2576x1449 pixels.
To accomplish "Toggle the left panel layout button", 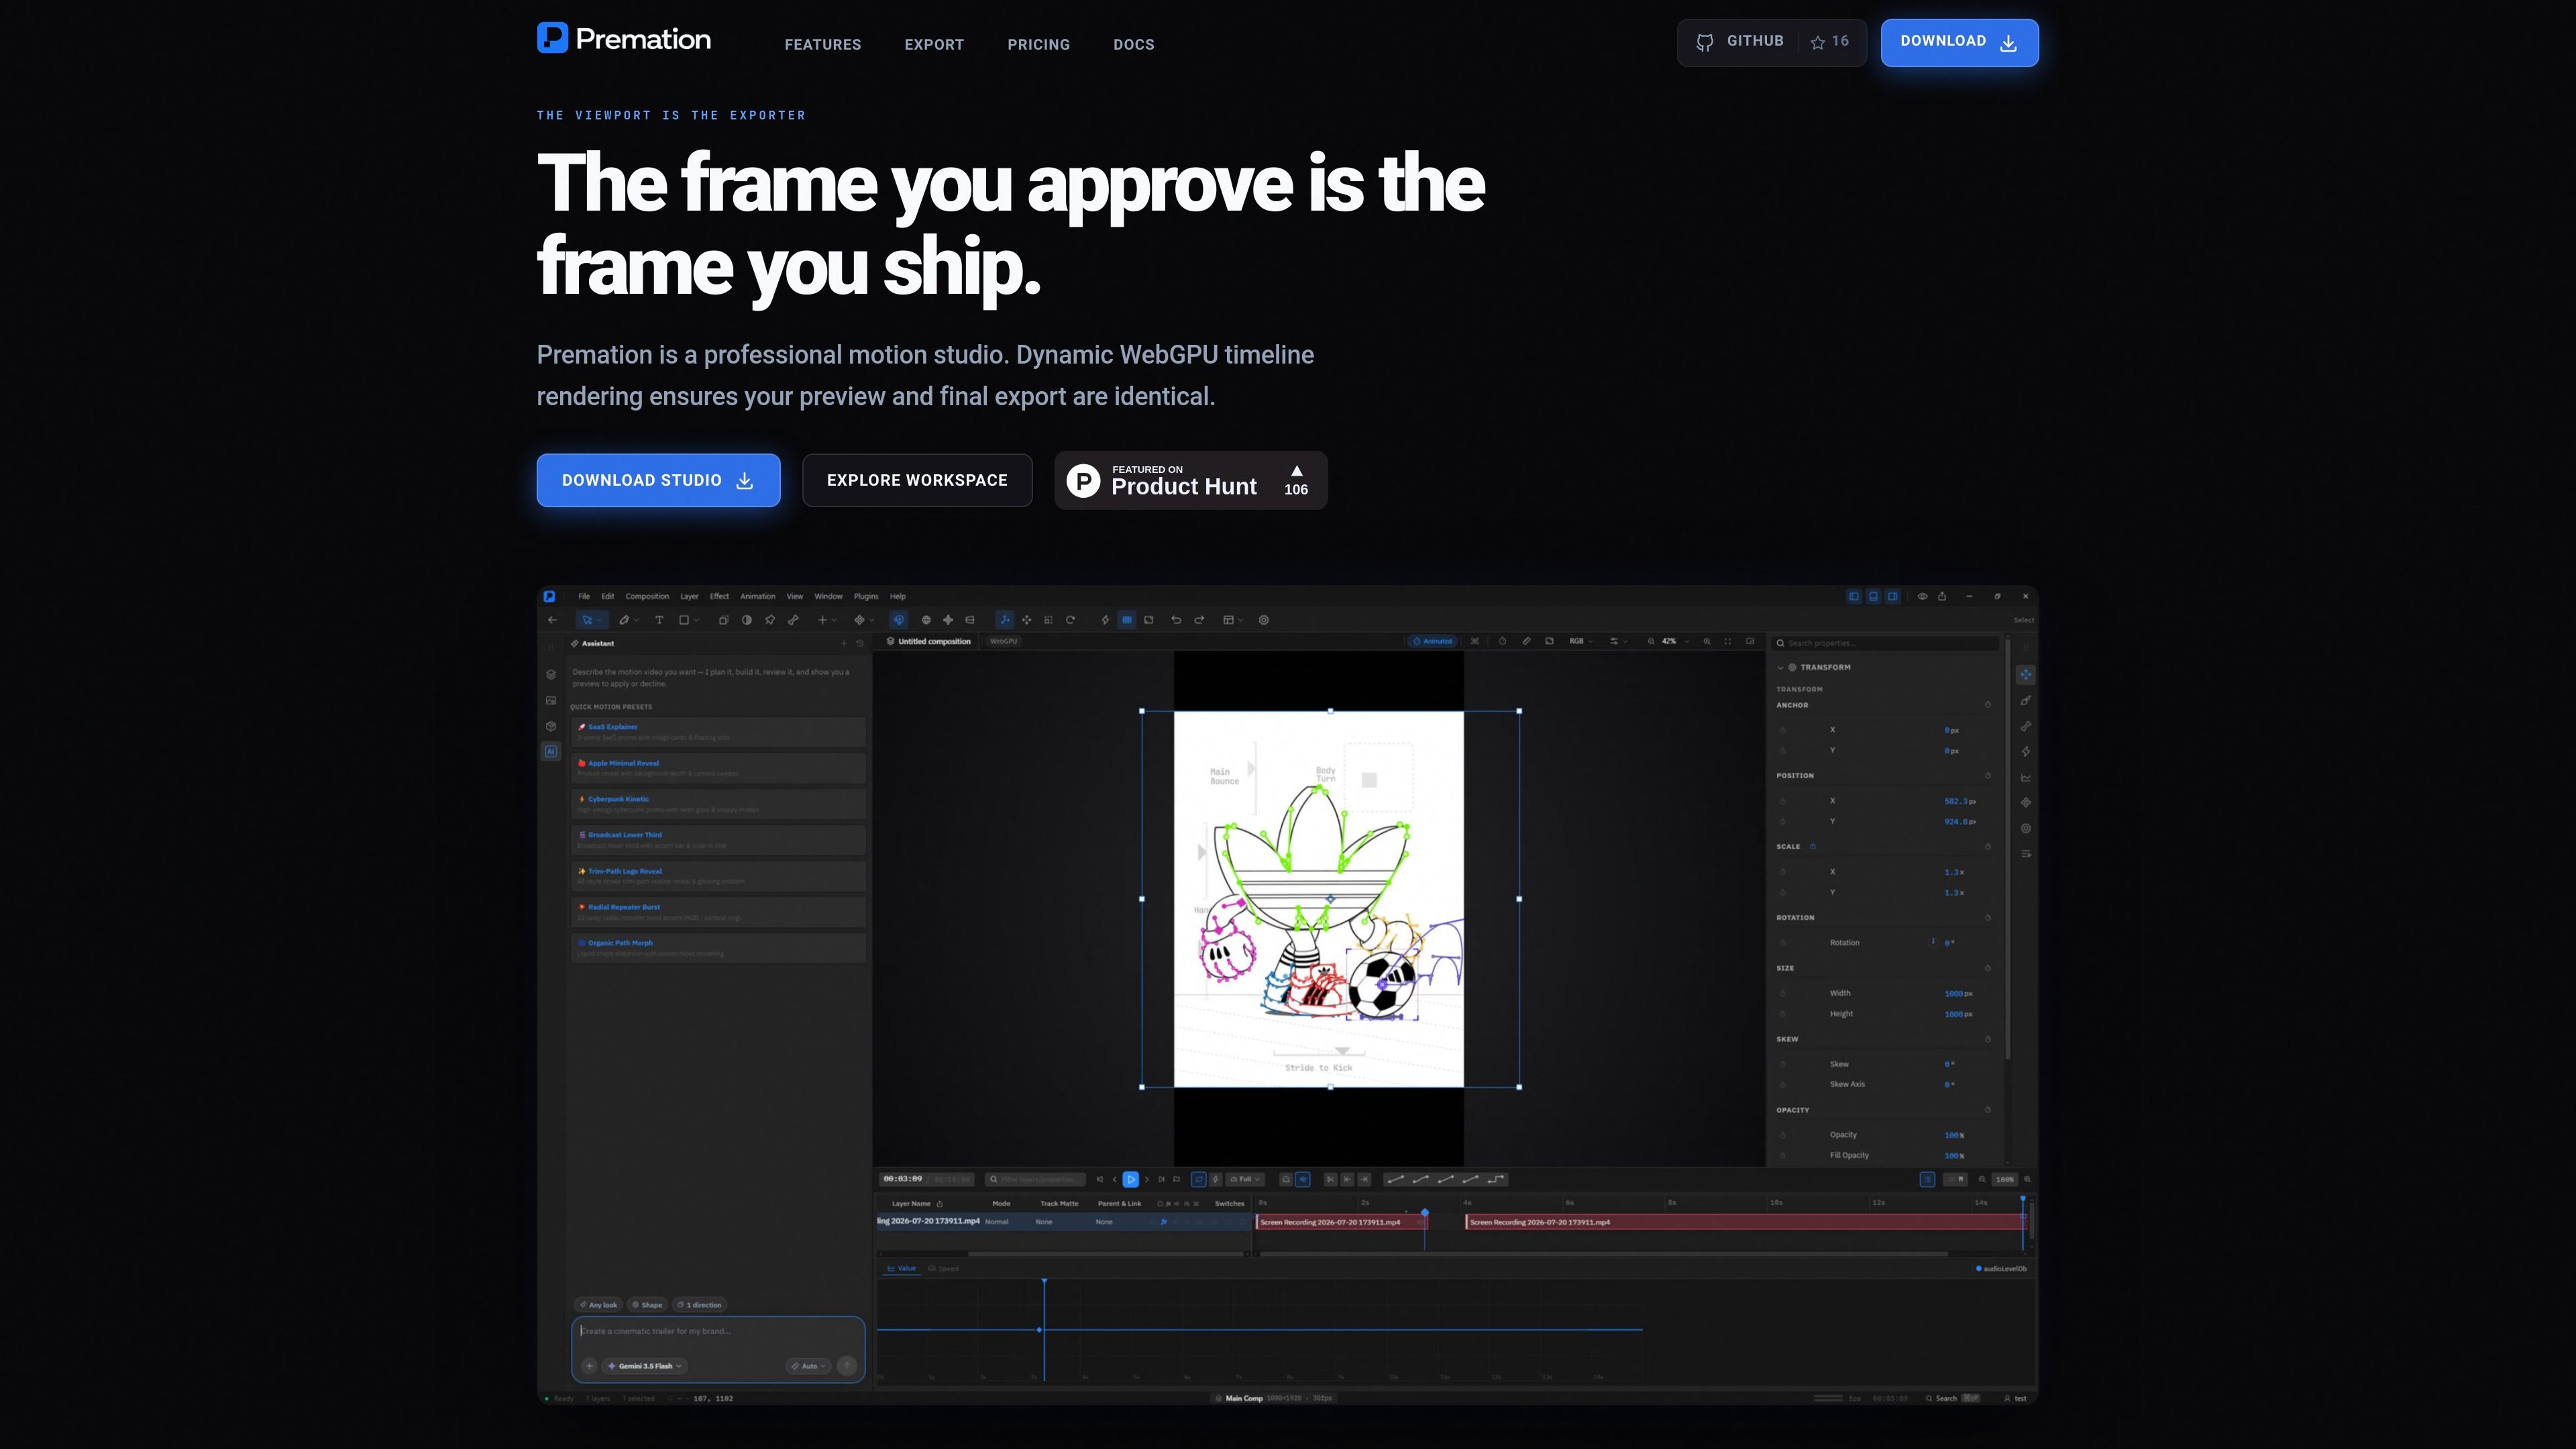I will 1854,596.
